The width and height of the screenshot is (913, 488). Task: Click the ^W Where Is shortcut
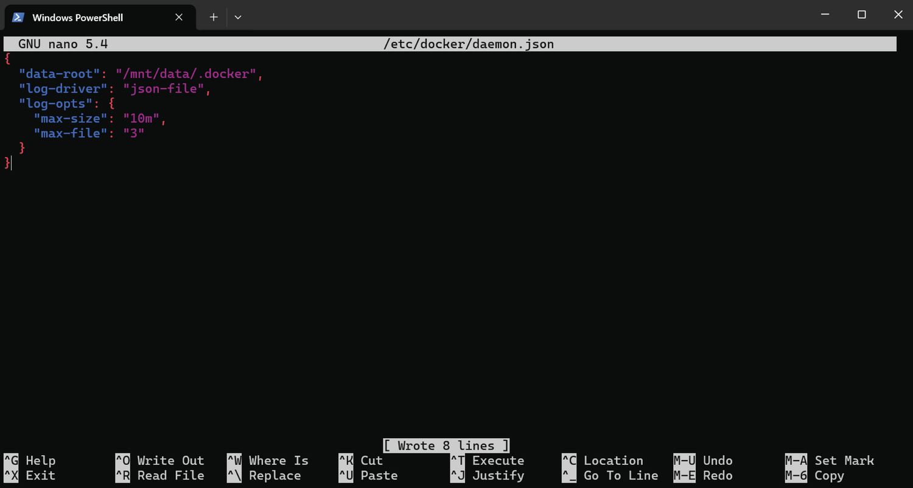[267, 461]
